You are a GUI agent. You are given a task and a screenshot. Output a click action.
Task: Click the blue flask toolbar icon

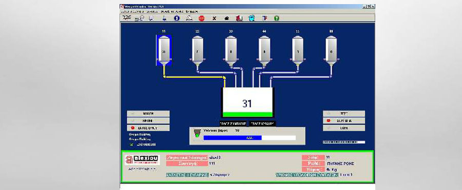click(x=164, y=18)
